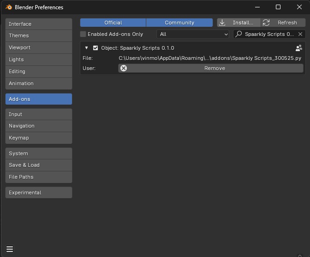This screenshot has height=257, width=310.
Task: Click the Refresh add-ons button
Action: [x=283, y=23]
